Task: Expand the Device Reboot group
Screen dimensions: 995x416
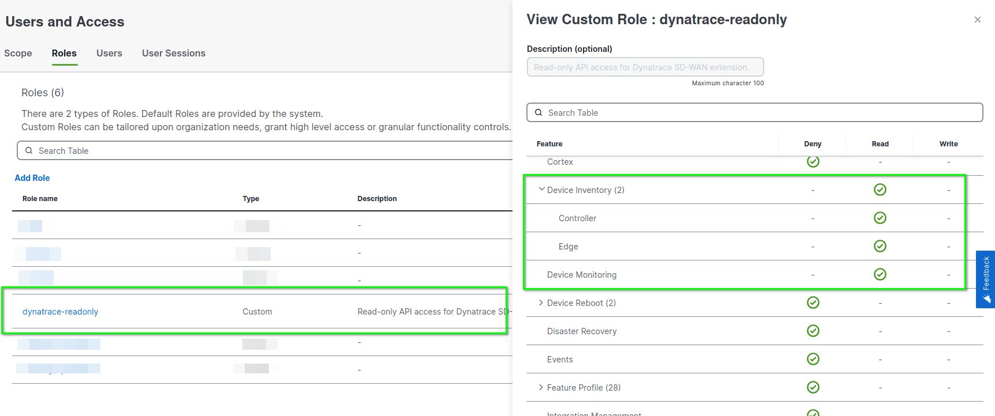Action: point(541,302)
